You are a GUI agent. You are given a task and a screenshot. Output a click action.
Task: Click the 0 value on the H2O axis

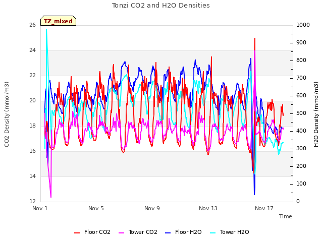(298, 202)
